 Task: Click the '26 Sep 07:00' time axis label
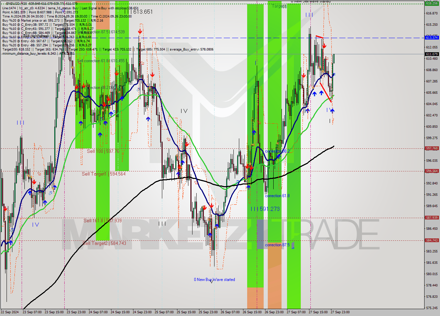pos(230,312)
